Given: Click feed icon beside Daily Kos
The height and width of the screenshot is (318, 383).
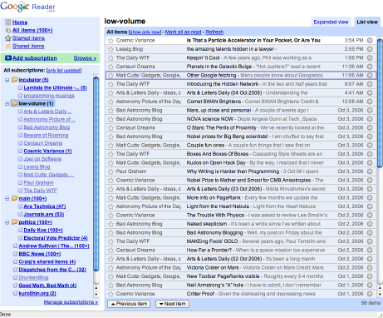Looking at the screenshot, I should click(20, 230).
